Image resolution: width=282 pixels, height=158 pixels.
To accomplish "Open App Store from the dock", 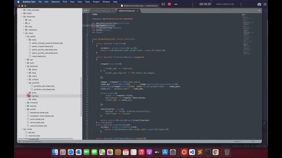I will 165,152.
